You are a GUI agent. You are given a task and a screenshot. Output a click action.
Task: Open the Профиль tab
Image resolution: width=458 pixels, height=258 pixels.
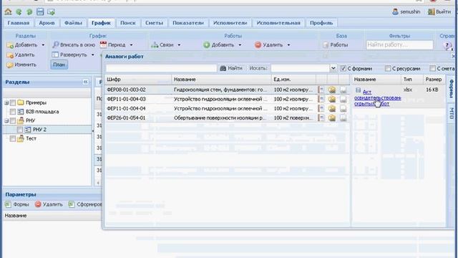321,23
